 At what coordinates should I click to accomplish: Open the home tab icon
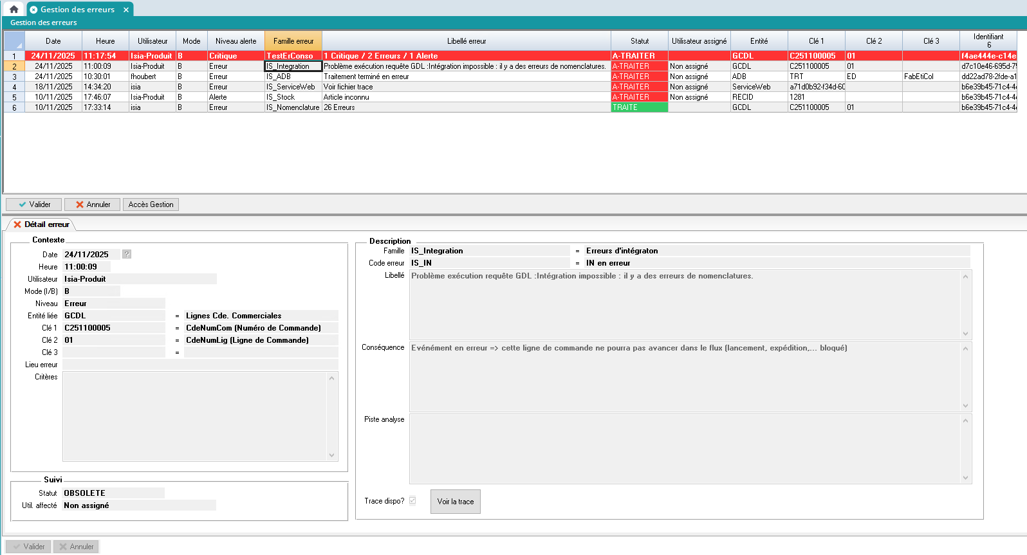(x=14, y=10)
